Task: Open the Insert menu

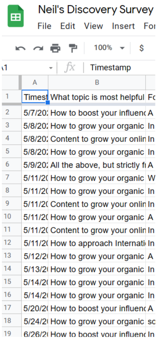Action: point(123,26)
